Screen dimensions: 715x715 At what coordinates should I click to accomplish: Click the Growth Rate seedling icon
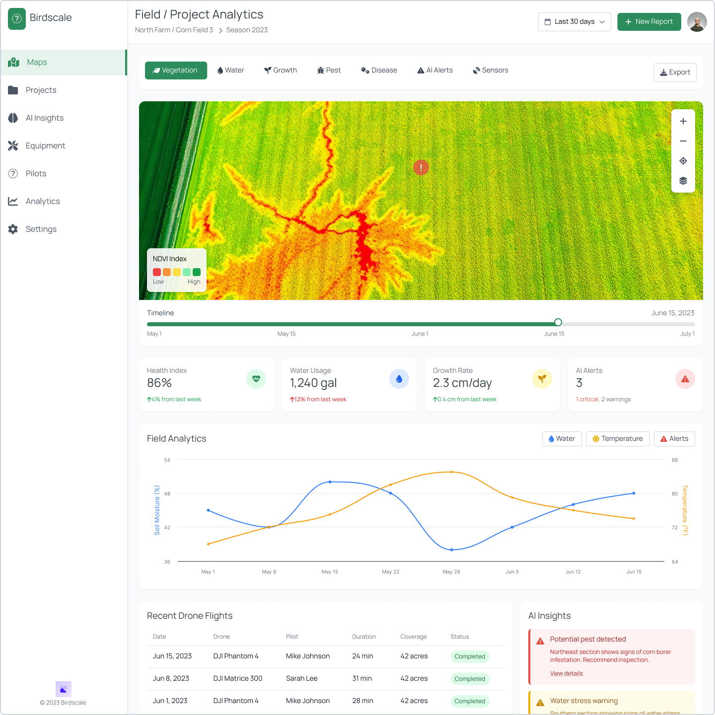[x=542, y=379]
